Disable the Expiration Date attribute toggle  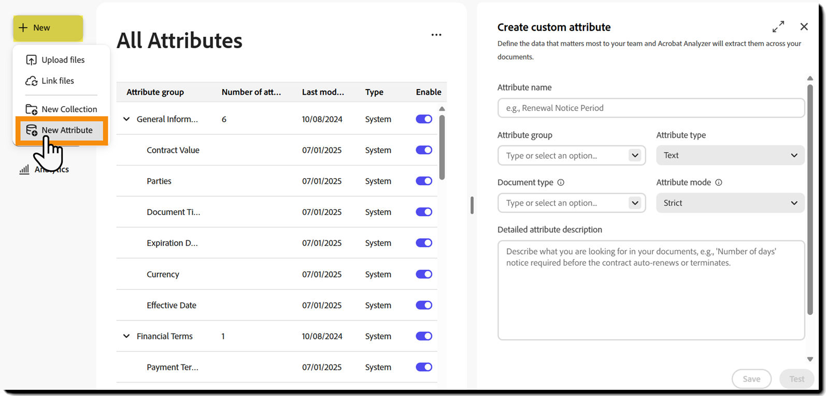tap(424, 243)
